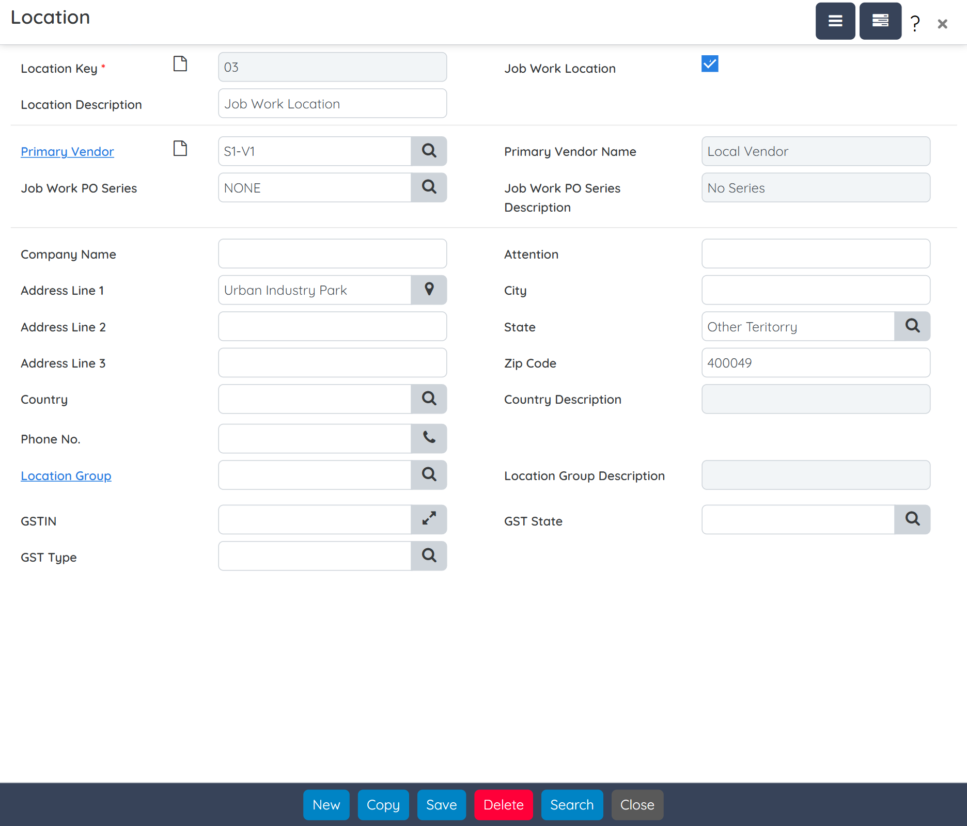
Task: Open the Location Group link
Action: 66,475
